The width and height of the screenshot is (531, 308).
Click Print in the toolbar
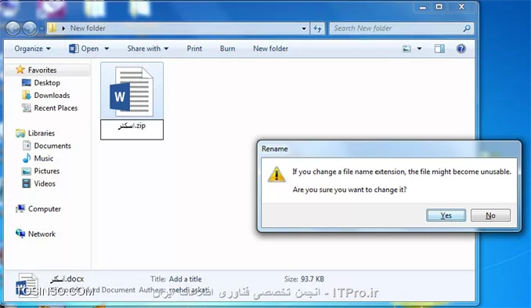pos(194,49)
